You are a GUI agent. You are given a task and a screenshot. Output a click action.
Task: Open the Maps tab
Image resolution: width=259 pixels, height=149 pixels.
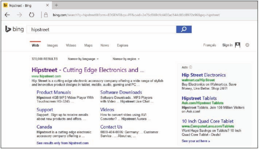pyautogui.click(x=88, y=45)
